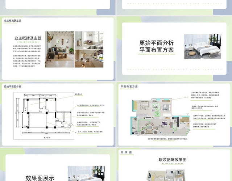The width and height of the screenshot is (232, 181).
Task: Open the black-and-white original floor plan drawing
Action: click(x=44, y=116)
